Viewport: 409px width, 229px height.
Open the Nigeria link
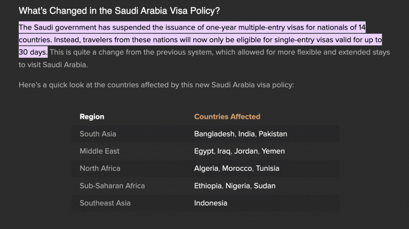click(238, 186)
